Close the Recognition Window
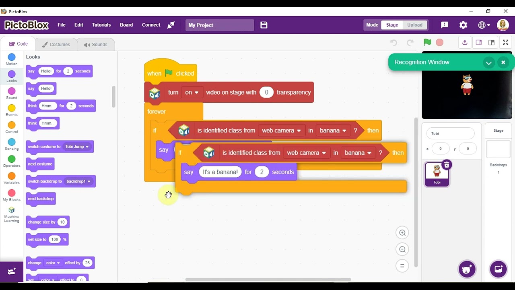Viewport: 515px width, 290px height. 503,62
